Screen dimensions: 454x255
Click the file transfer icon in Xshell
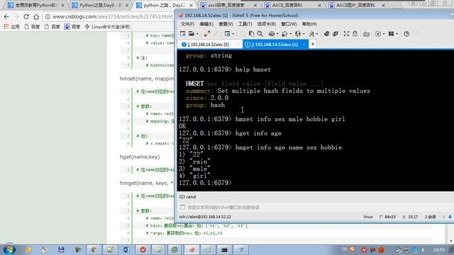pos(284,34)
